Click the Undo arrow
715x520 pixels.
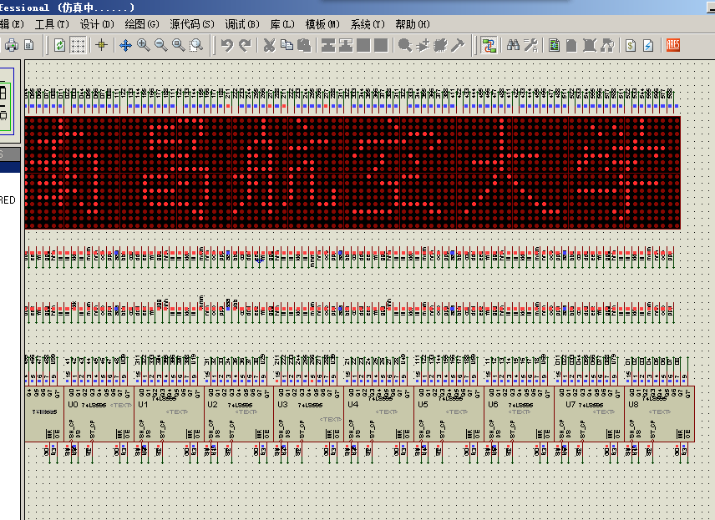(x=226, y=45)
